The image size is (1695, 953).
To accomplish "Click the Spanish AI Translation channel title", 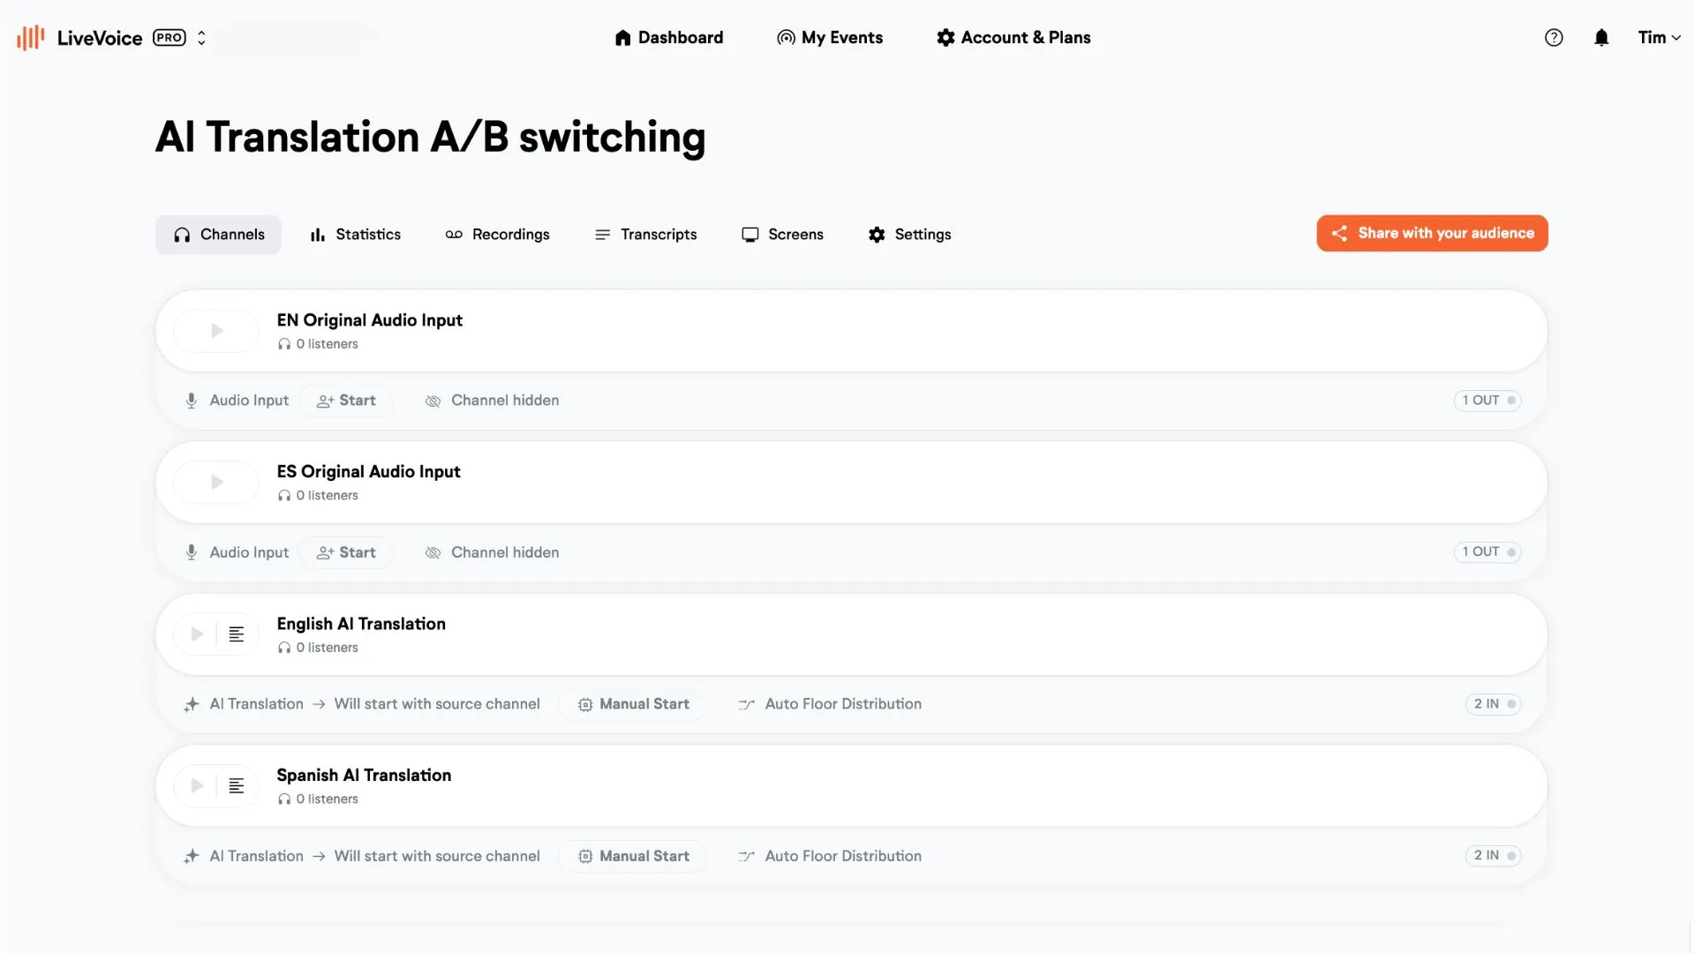I will pos(364,776).
